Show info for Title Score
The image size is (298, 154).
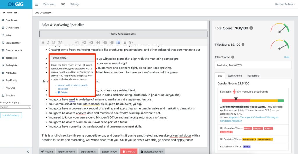(x=243, y=44)
